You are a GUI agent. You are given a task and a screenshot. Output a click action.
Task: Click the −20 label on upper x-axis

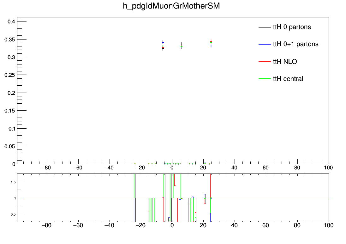pos(140,168)
